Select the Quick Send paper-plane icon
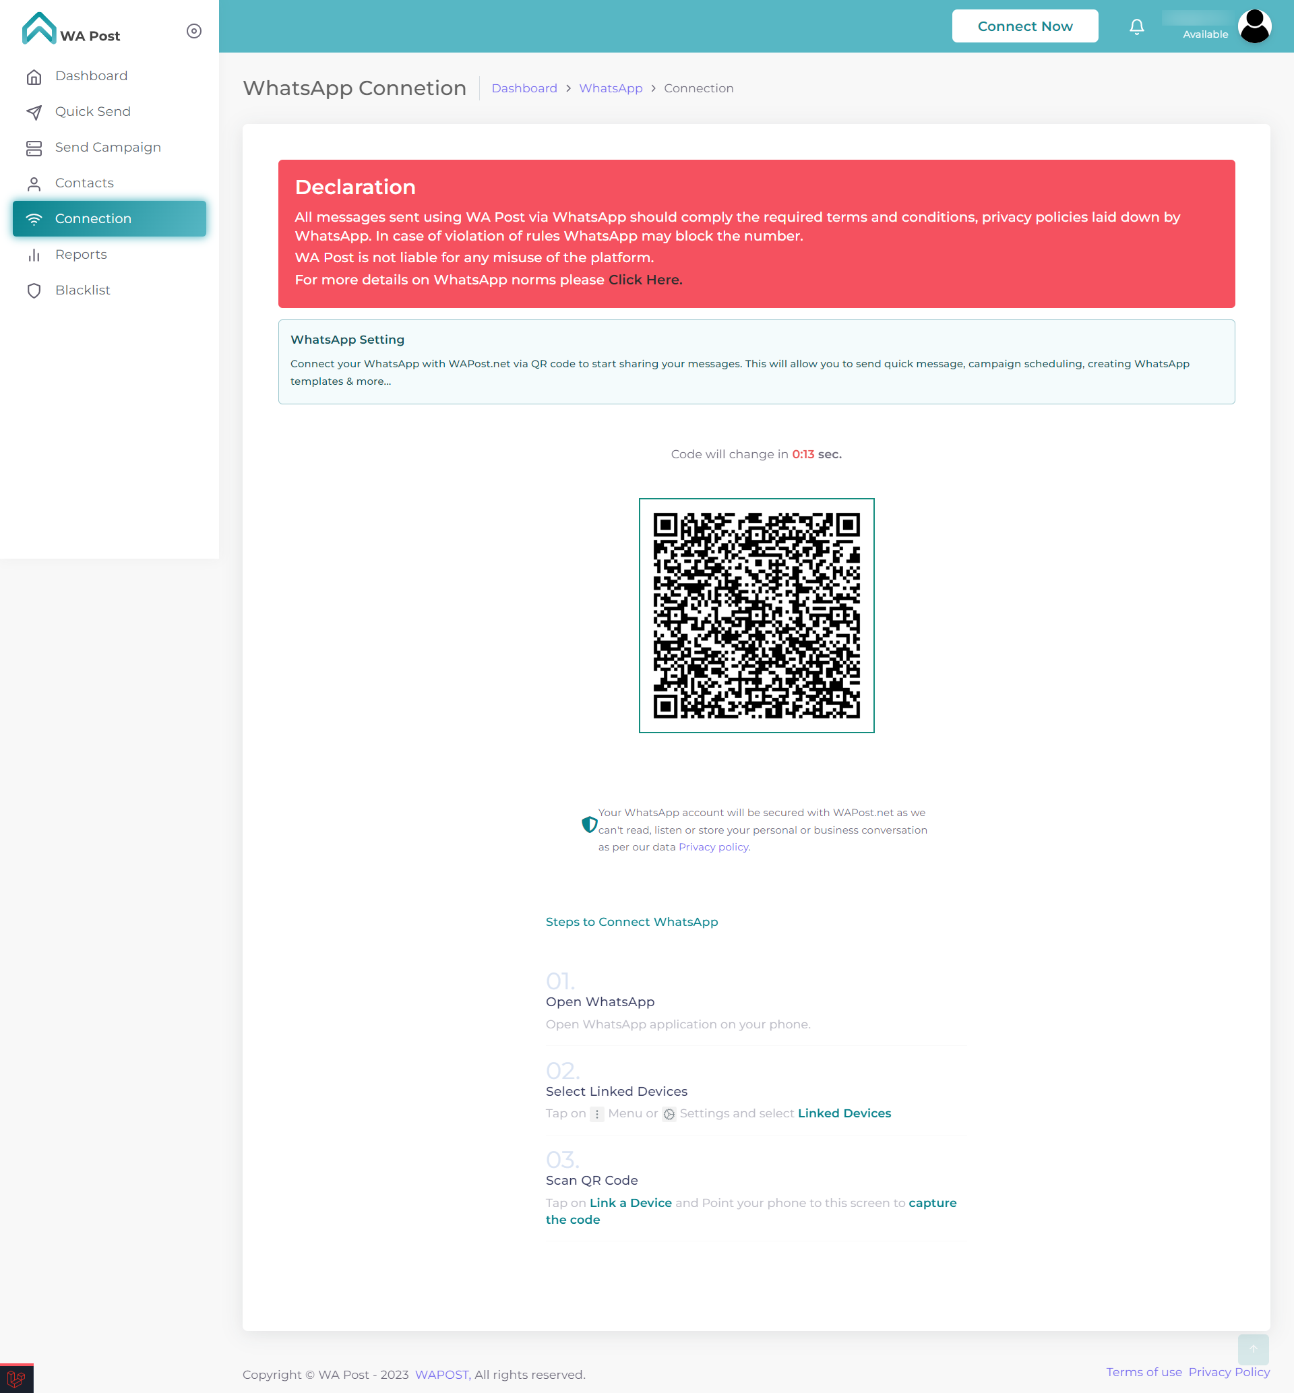The width and height of the screenshot is (1294, 1395). point(34,111)
